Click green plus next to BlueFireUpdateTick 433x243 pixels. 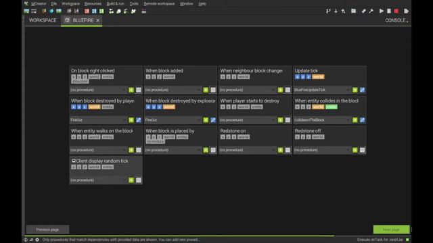[355, 90]
